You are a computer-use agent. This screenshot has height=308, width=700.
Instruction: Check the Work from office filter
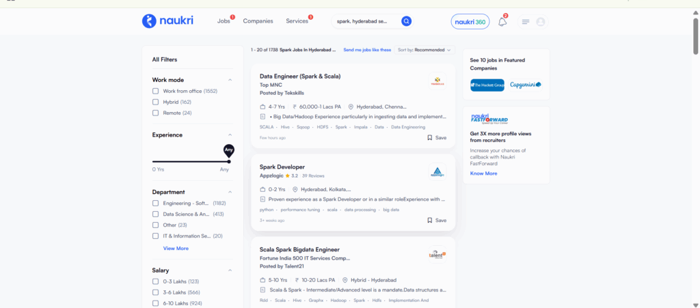pyautogui.click(x=155, y=91)
